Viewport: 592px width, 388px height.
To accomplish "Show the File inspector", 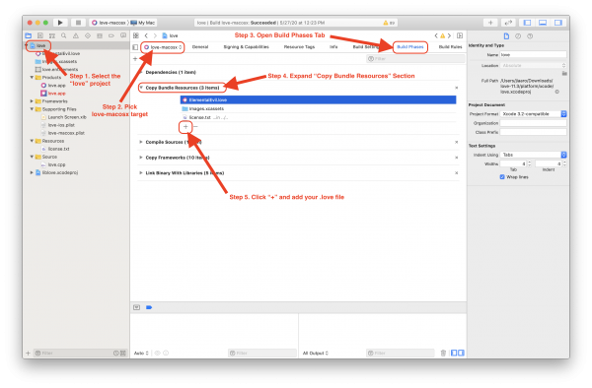I will coord(506,36).
